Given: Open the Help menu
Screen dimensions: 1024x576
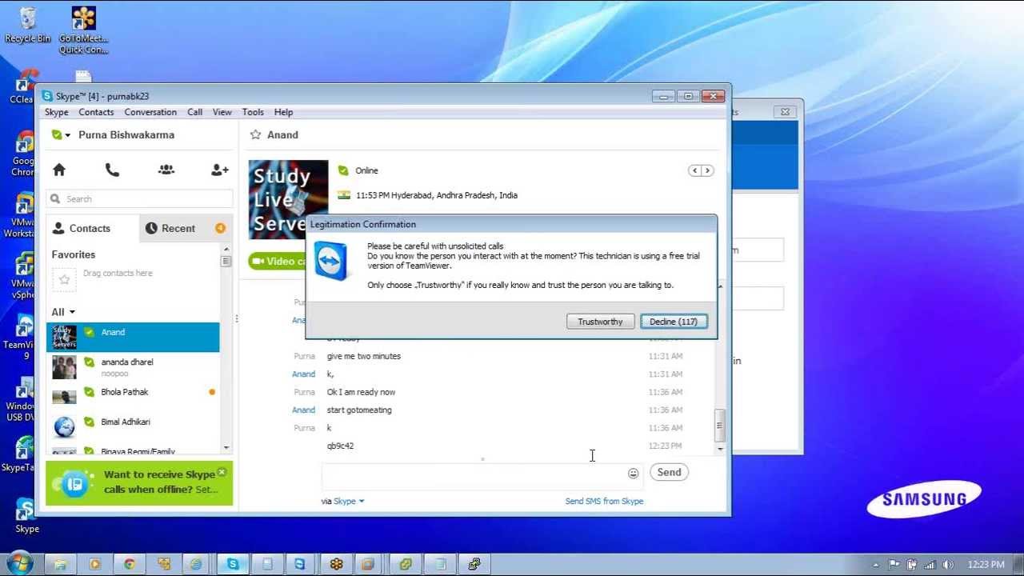Looking at the screenshot, I should coord(283,112).
